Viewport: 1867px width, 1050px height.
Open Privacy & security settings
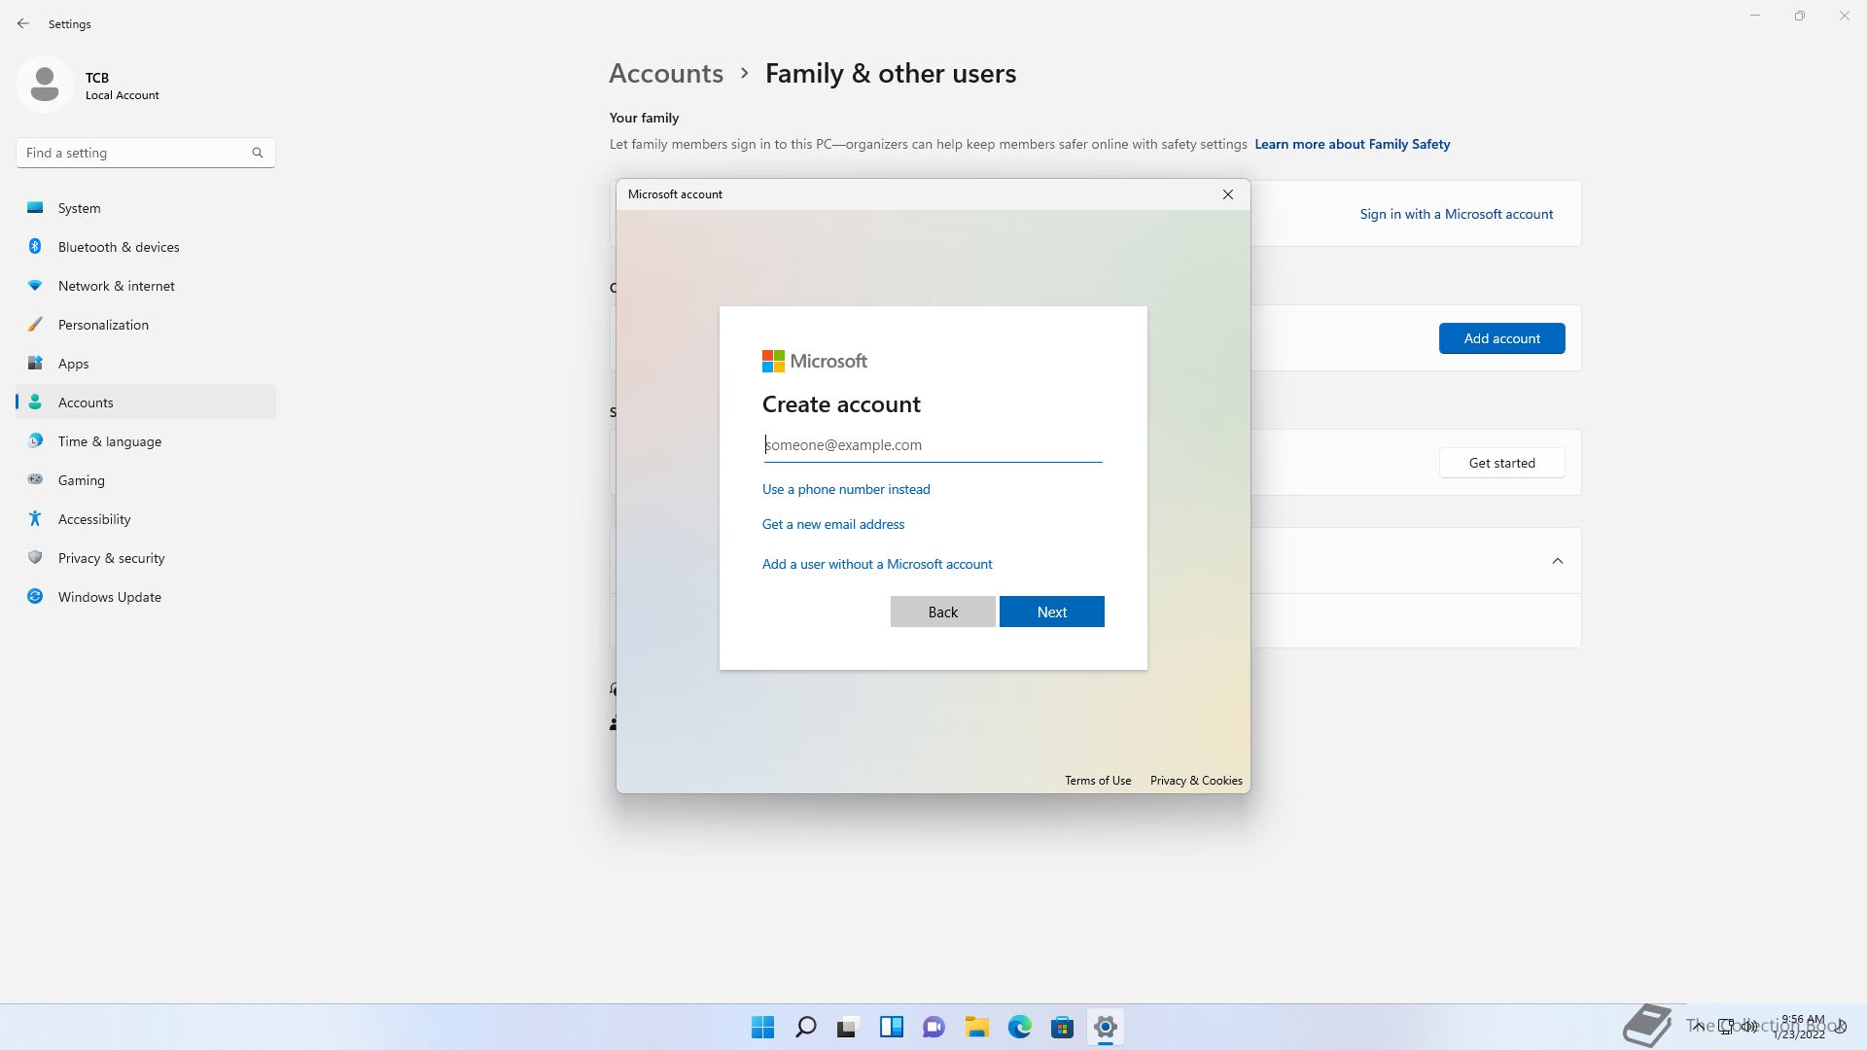point(146,558)
